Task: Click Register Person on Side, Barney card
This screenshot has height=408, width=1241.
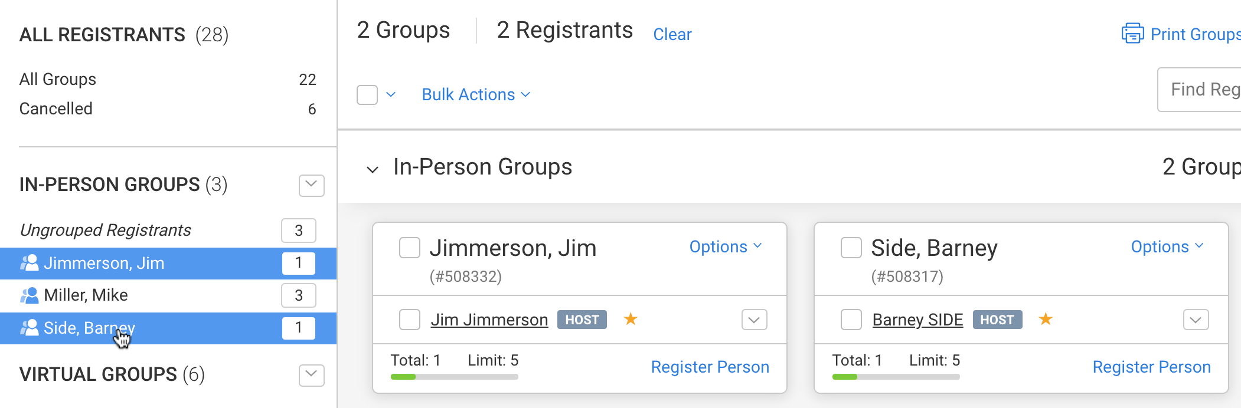Action: (1151, 367)
